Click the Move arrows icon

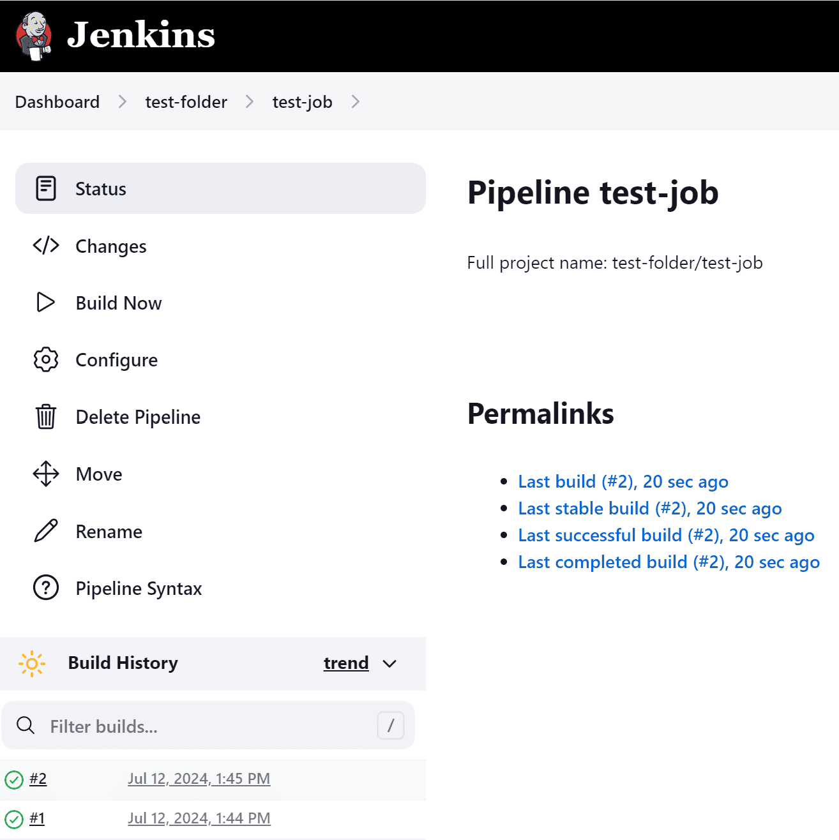point(46,474)
